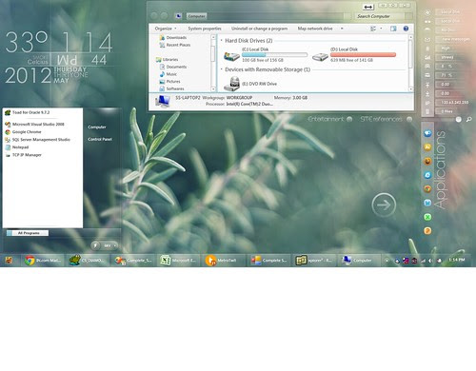
Task: Click the (D:) drive usage bar
Action: click(x=363, y=54)
